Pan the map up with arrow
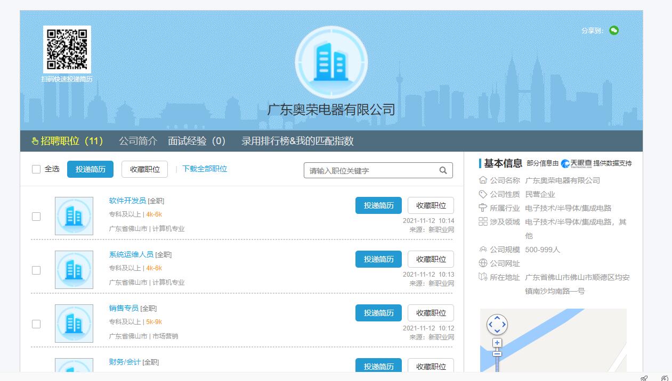This screenshot has height=381, width=672. click(x=497, y=318)
